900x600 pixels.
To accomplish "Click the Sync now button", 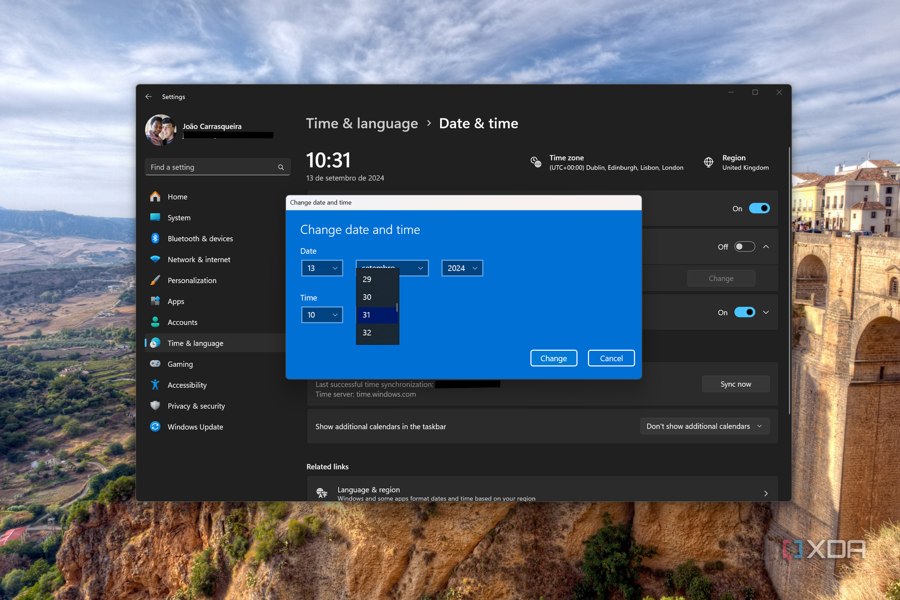I will pos(735,383).
